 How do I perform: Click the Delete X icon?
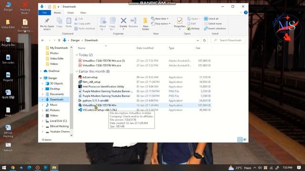(123, 20)
